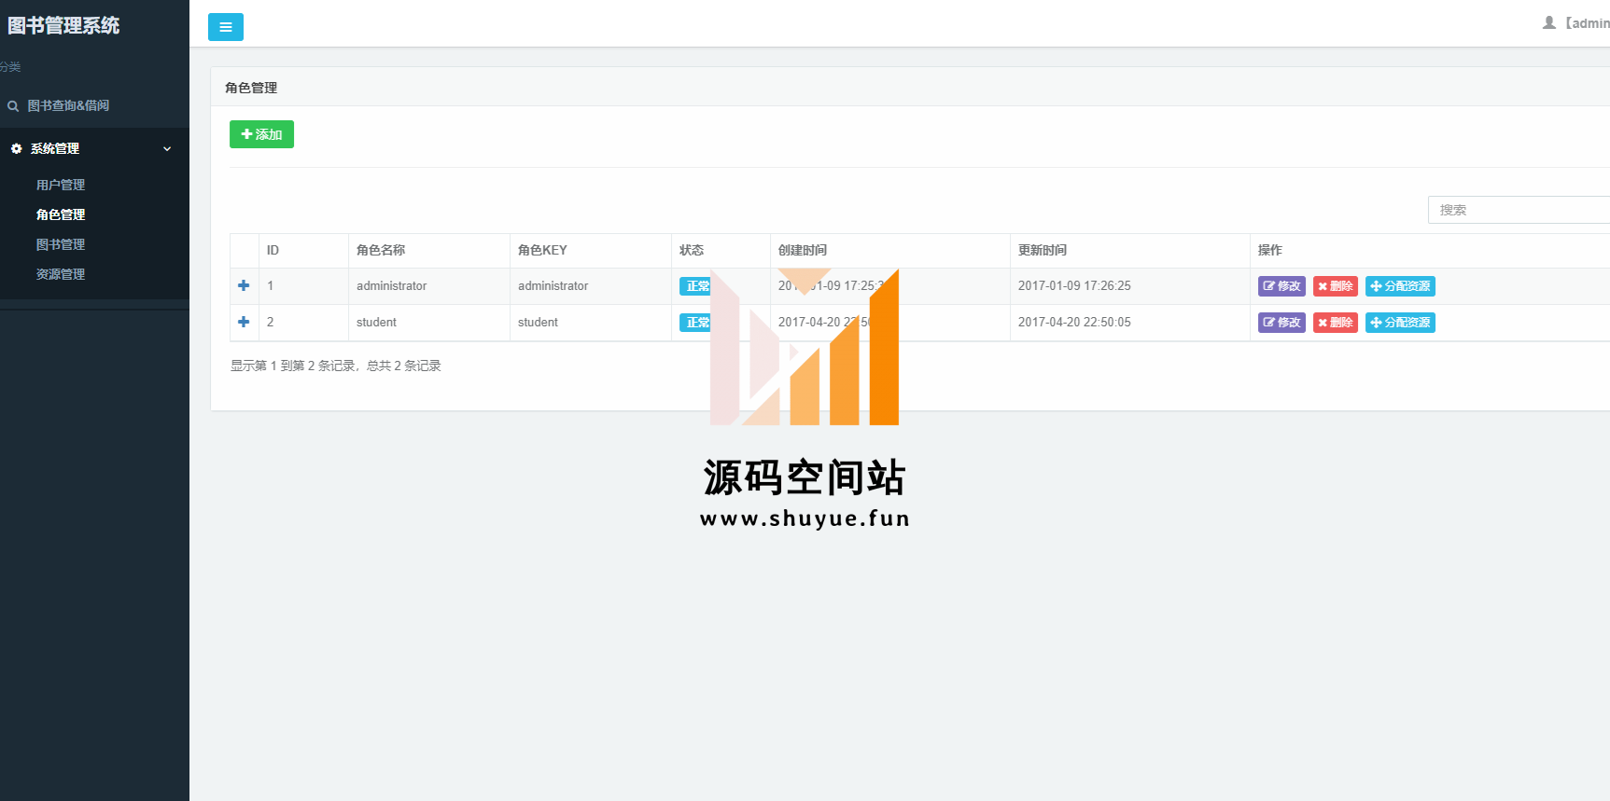Expand administrator row with plus icon
The height and width of the screenshot is (801, 1610).
[x=244, y=285]
